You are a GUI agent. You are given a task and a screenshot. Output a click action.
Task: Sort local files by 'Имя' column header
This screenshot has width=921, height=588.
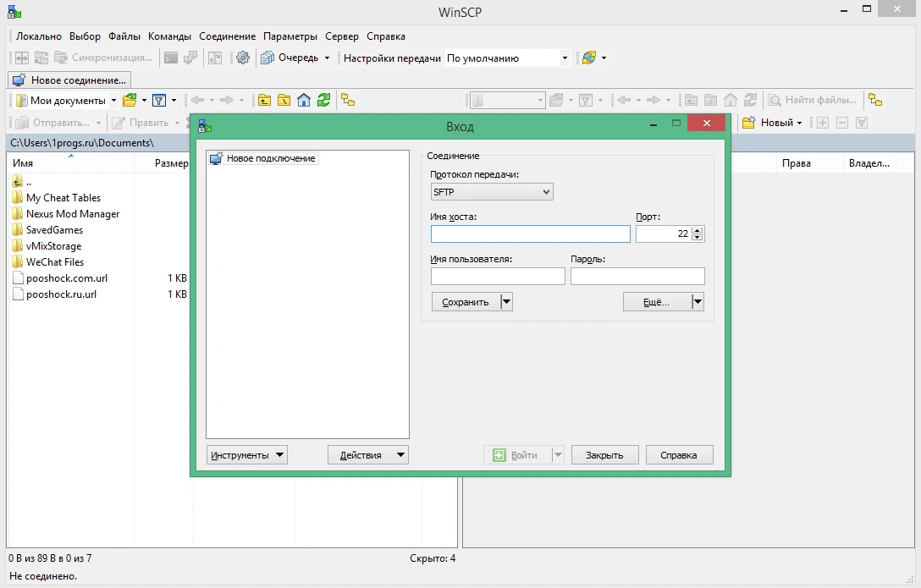70,163
